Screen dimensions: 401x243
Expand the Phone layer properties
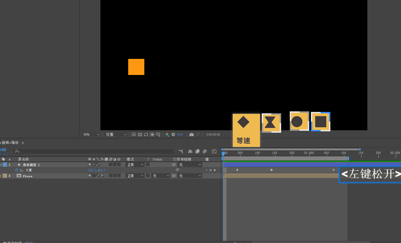tap(1, 176)
